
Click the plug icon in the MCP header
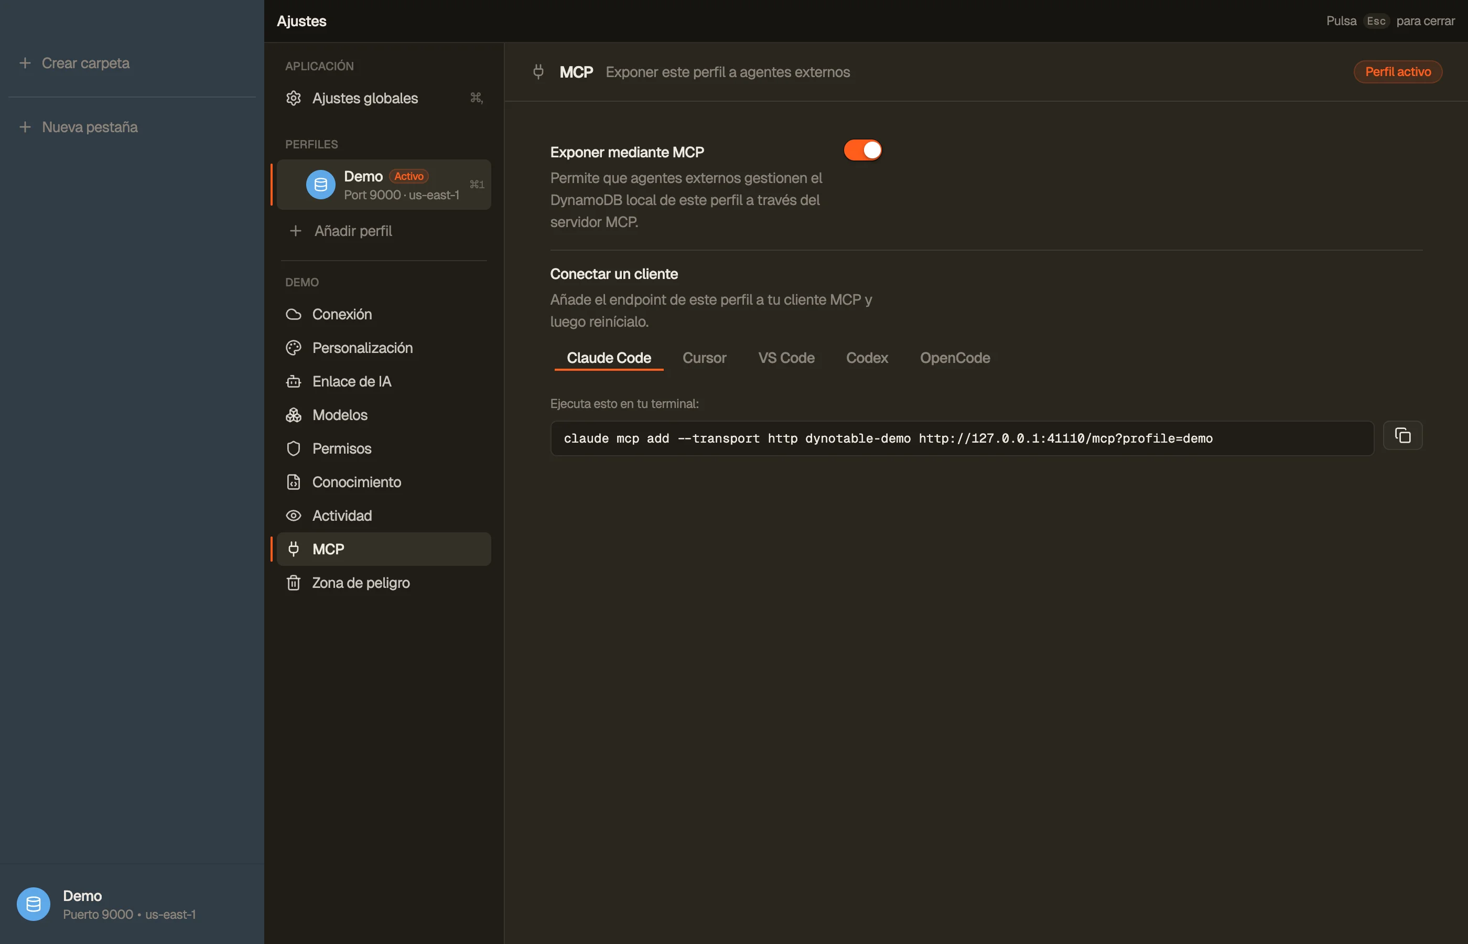pyautogui.click(x=538, y=72)
